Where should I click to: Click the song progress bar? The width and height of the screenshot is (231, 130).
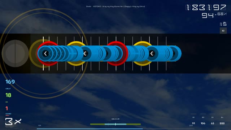[x=115, y=129]
